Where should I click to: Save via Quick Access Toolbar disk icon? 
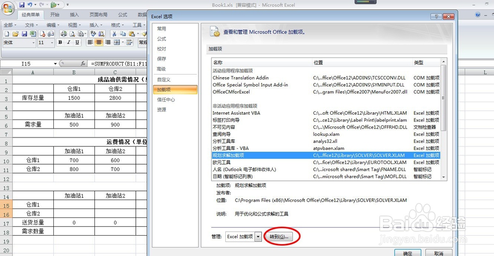(22, 5)
